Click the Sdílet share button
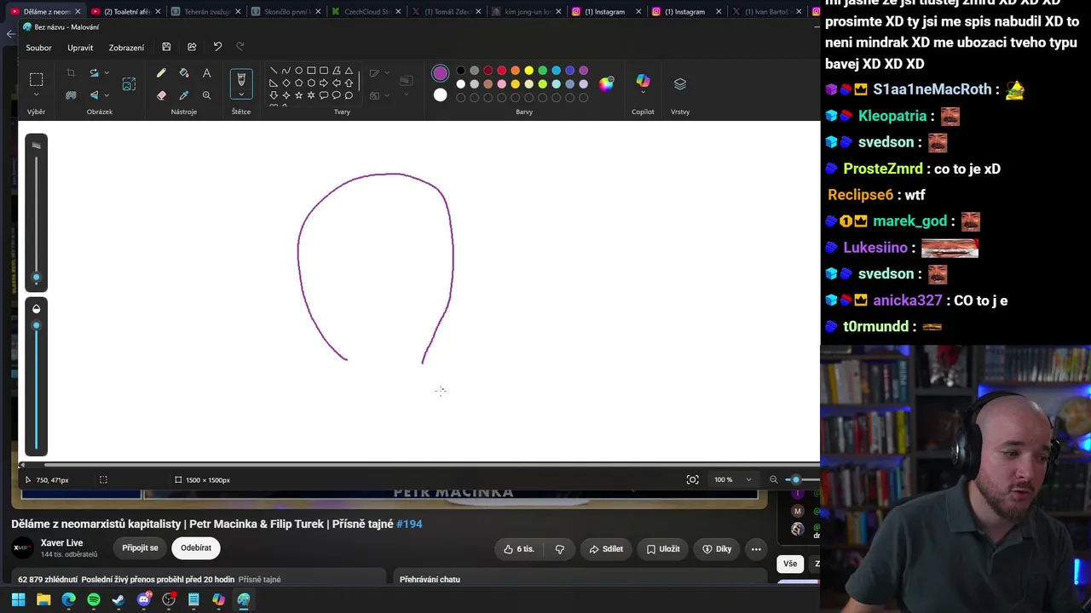This screenshot has width=1091, height=613. pyautogui.click(x=606, y=549)
